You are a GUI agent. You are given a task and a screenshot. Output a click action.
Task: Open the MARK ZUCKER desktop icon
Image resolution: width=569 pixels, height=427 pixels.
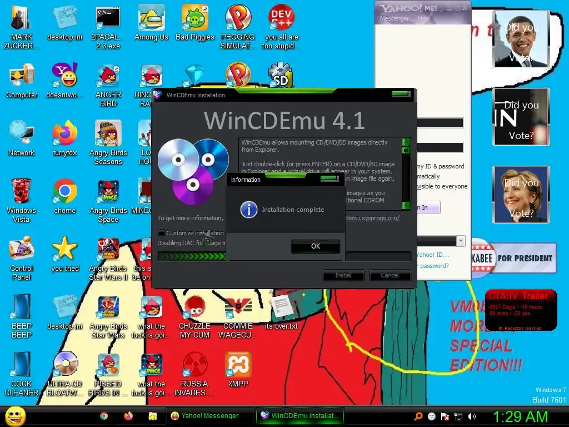tap(22, 27)
